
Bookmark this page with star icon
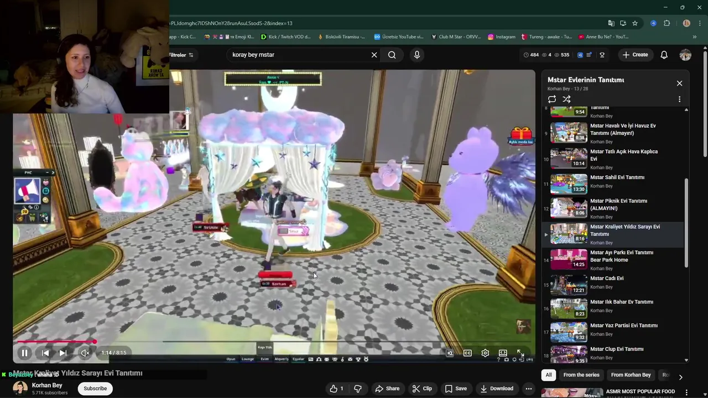tap(635, 23)
